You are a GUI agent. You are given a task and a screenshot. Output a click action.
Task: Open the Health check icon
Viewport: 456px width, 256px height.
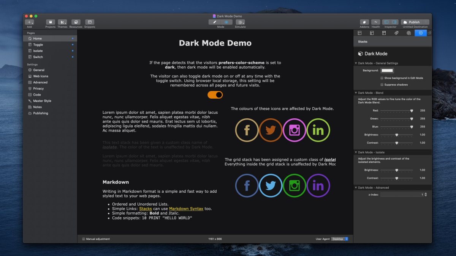pyautogui.click(x=376, y=22)
